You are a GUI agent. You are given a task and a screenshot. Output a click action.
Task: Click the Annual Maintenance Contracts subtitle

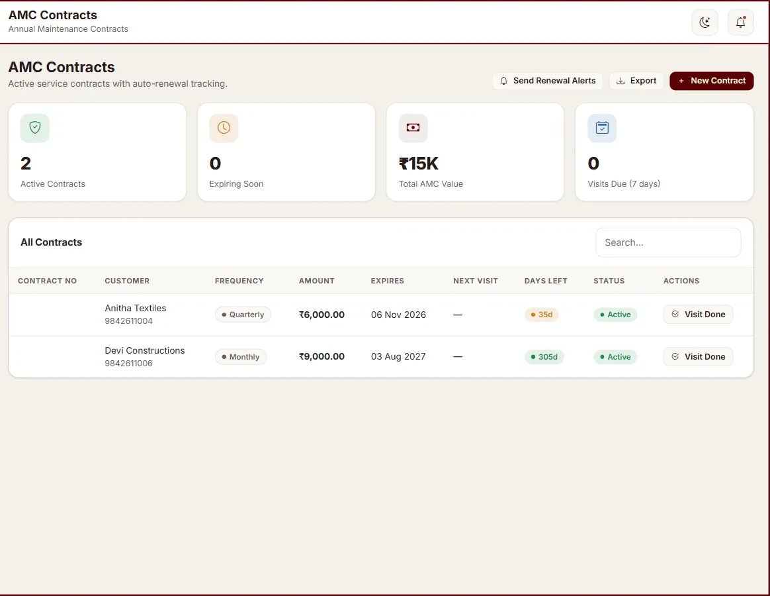pos(68,29)
